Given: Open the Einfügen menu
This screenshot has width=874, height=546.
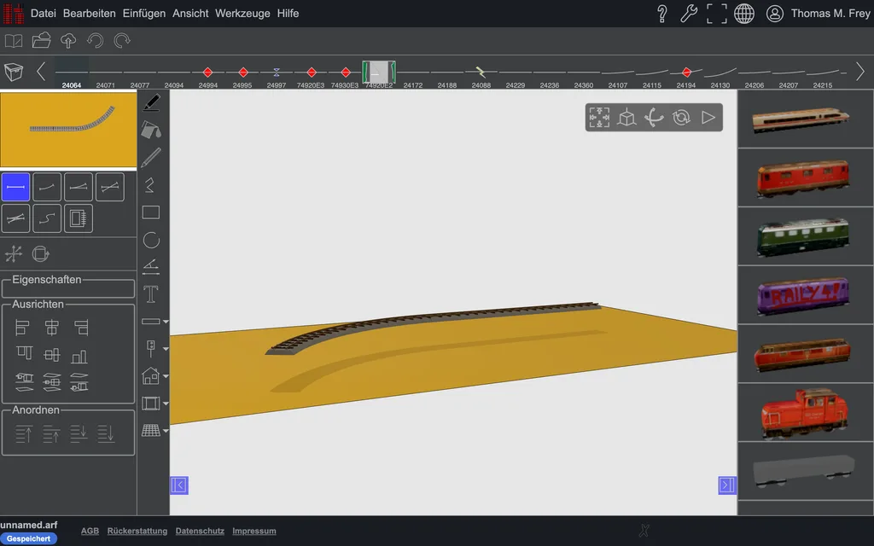Looking at the screenshot, I should (x=143, y=14).
